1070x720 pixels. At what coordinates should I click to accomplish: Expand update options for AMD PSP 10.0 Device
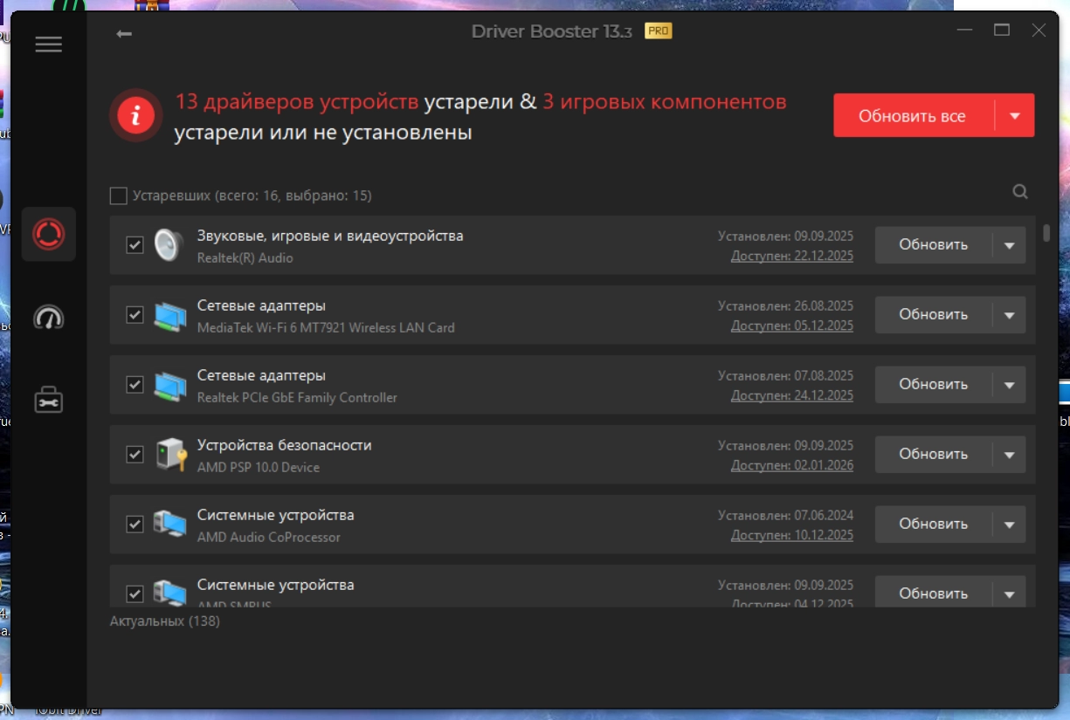(x=1009, y=455)
